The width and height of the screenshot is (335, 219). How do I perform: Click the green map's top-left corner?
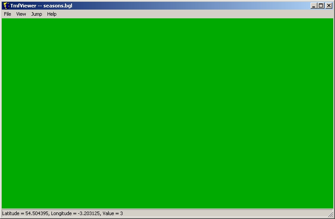pos(3,20)
